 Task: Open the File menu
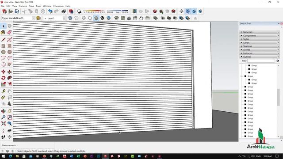pos(3,6)
